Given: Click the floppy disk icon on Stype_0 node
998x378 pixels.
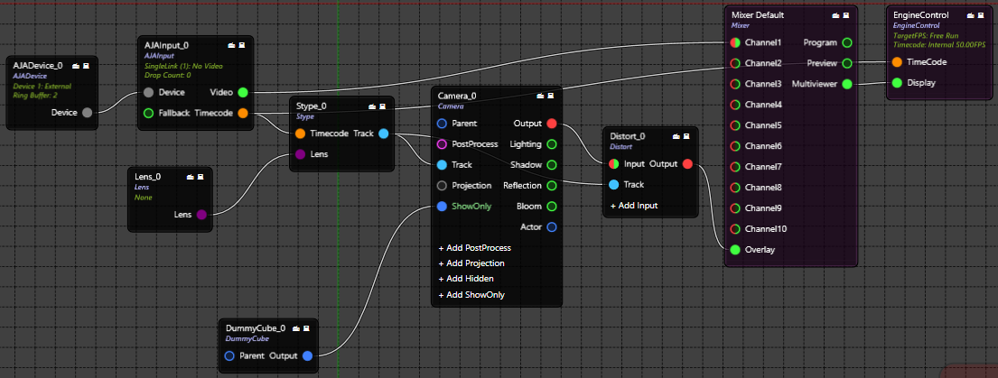Looking at the screenshot, I should 384,106.
